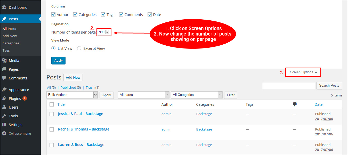Click the Tools wrench icon
This screenshot has width=348, height=155.
point(4,116)
